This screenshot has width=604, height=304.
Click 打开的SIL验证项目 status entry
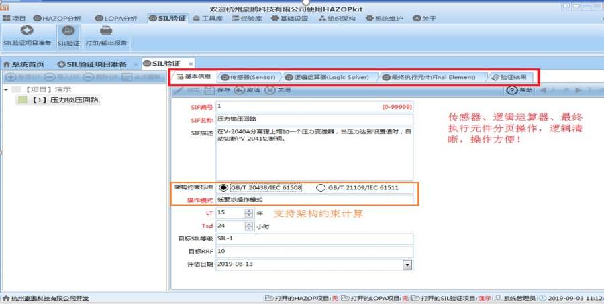click(x=452, y=299)
